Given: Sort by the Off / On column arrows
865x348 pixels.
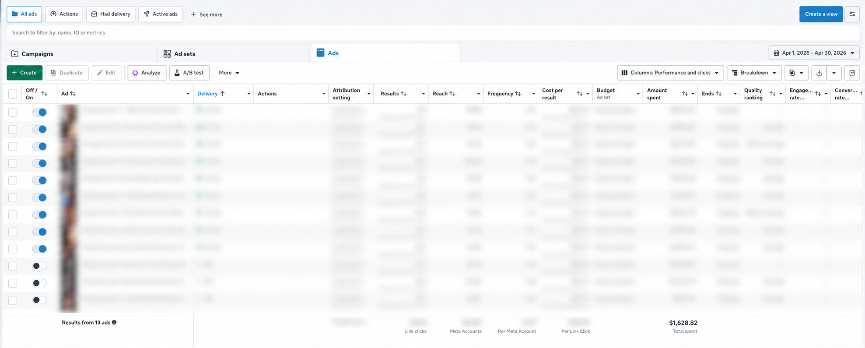Looking at the screenshot, I should 44,94.
